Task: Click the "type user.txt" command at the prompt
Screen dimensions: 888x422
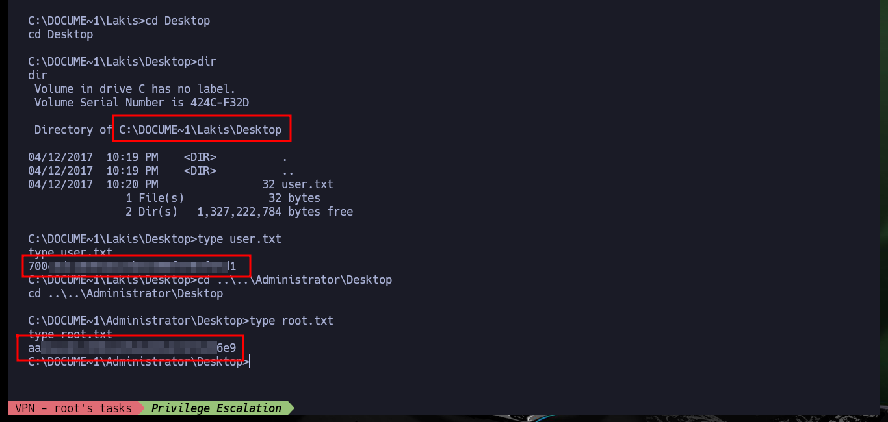Action: pos(239,239)
